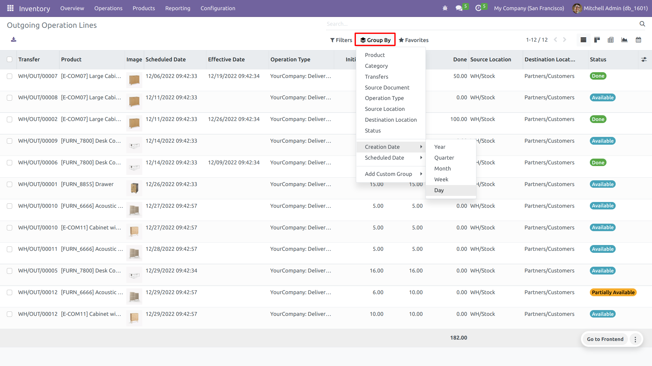Open the Reporting menu
This screenshot has height=366, width=652.
point(178,8)
